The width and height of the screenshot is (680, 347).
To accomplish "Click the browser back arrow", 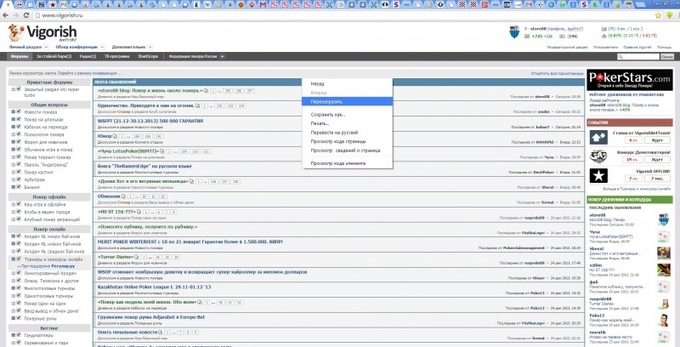I will 7,15.
